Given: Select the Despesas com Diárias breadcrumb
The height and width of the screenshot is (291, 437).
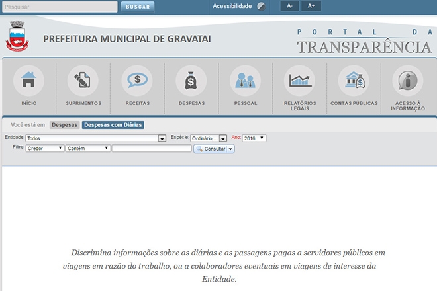Looking at the screenshot, I should (113, 125).
